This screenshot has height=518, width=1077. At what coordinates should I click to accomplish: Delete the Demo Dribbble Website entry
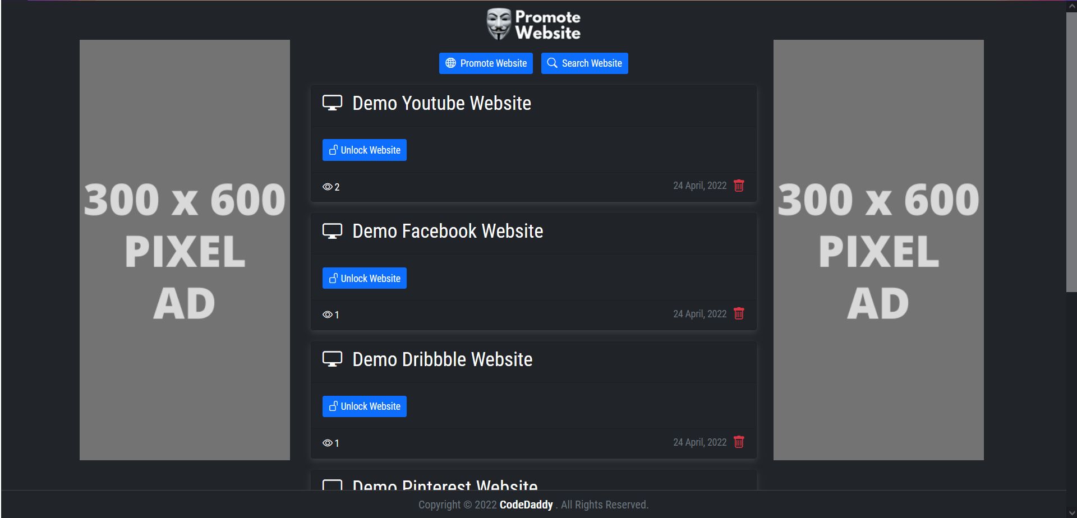739,442
